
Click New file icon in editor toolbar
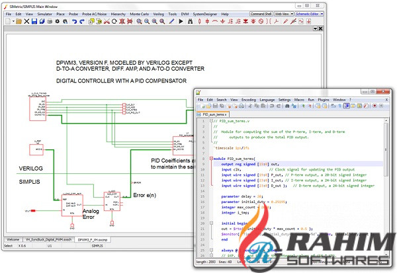point(202,106)
